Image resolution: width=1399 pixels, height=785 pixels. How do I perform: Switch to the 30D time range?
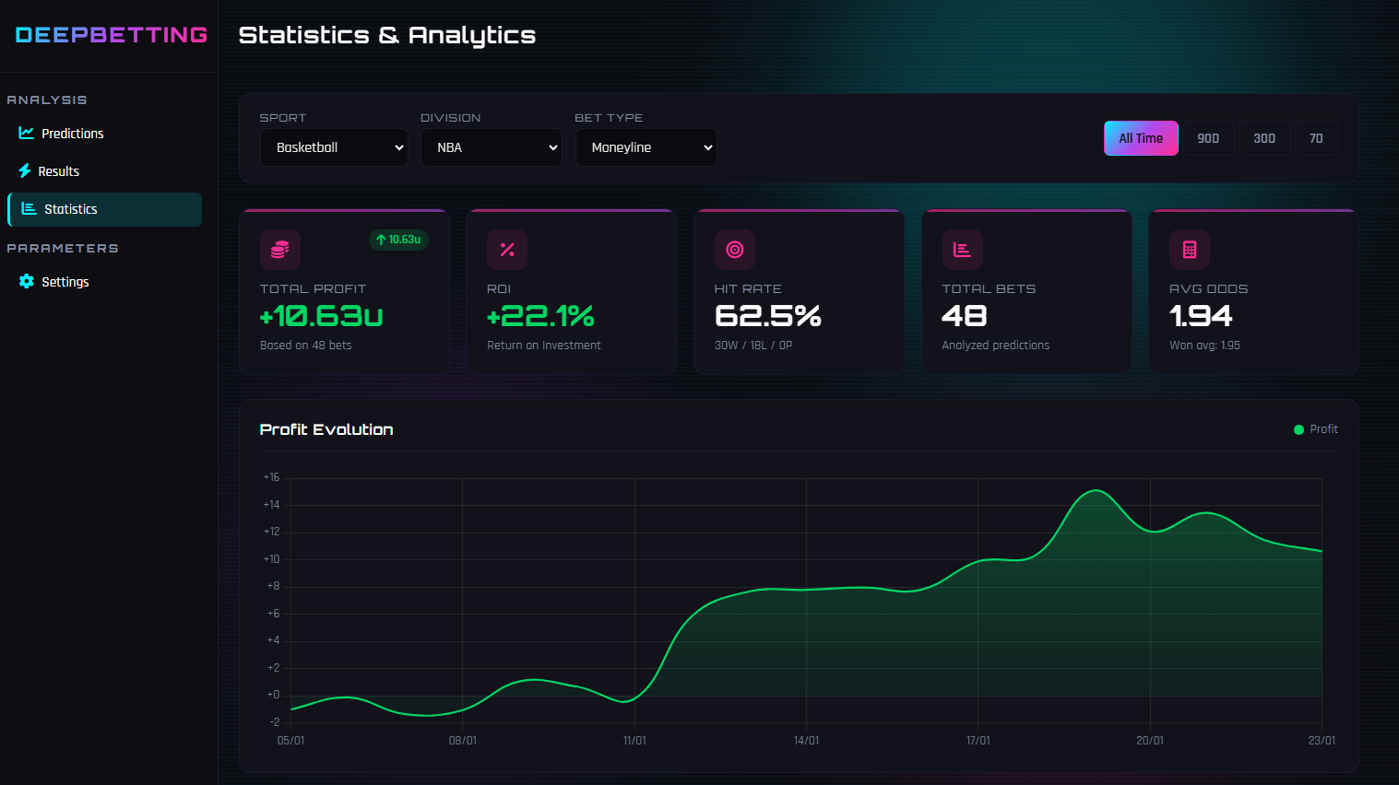1263,137
